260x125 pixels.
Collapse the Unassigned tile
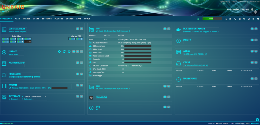point(256,79)
